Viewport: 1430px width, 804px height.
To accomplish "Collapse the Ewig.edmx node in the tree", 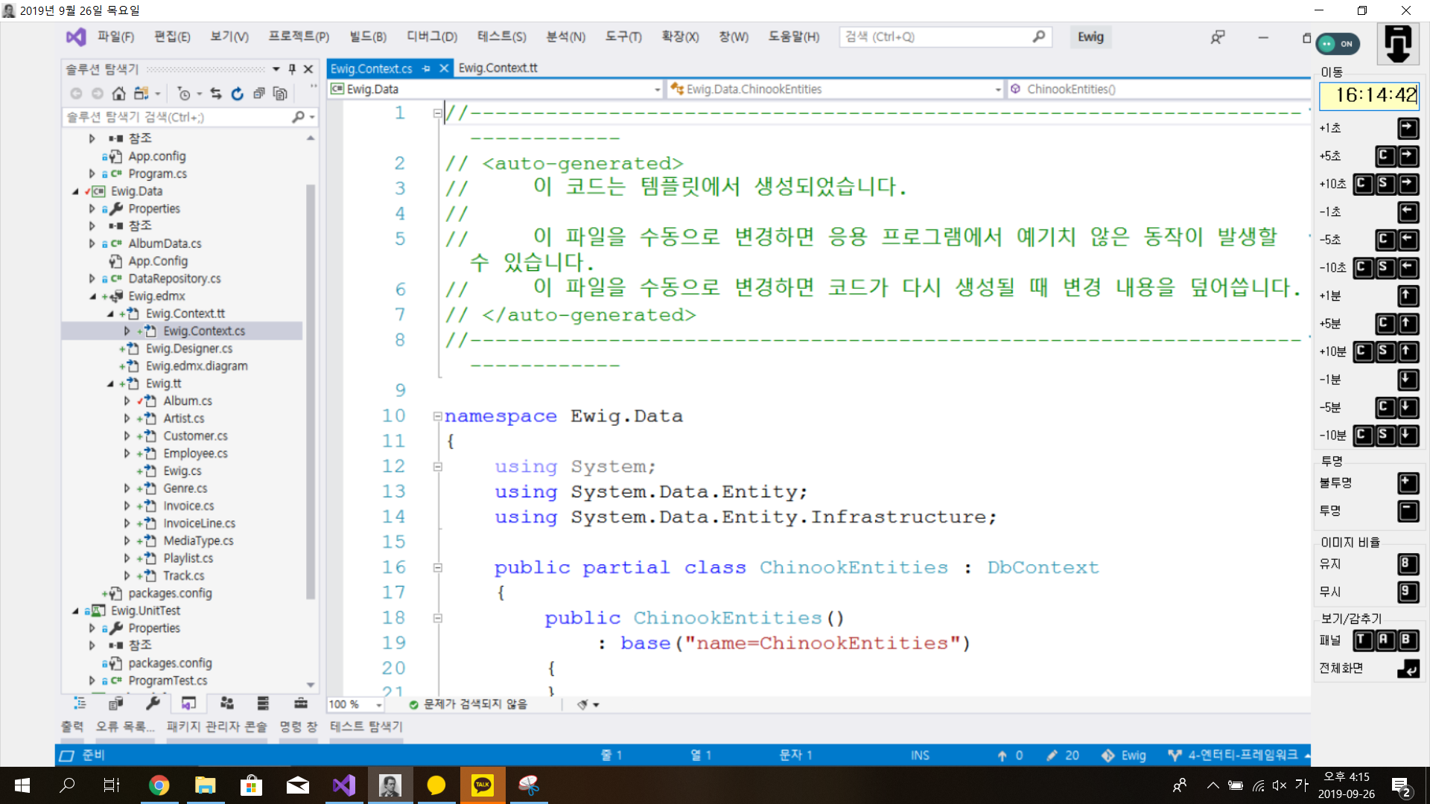I will coord(93,296).
